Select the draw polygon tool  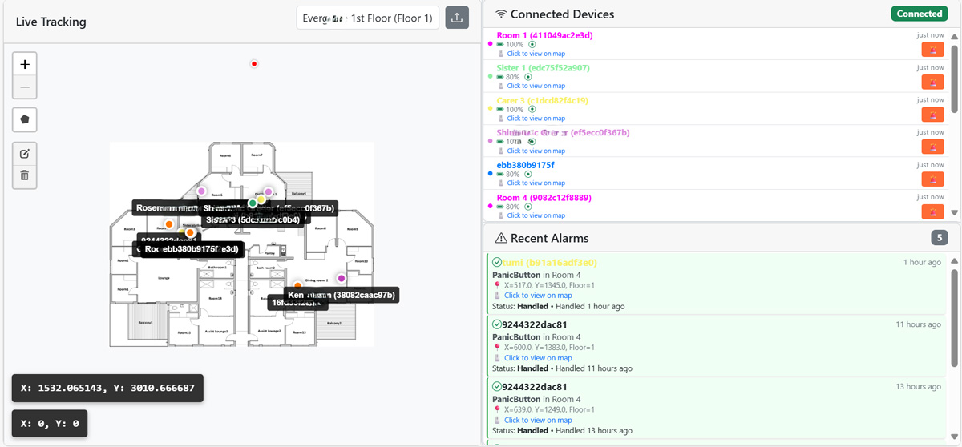click(25, 119)
